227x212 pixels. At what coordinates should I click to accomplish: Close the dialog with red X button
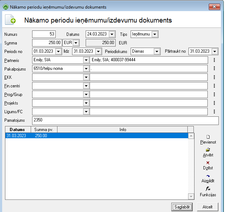coord(215,7)
